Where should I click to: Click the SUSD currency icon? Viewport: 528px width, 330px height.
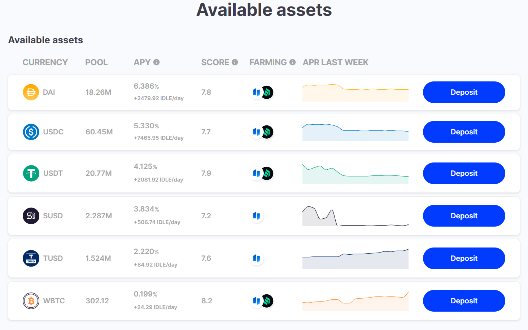coord(31,216)
